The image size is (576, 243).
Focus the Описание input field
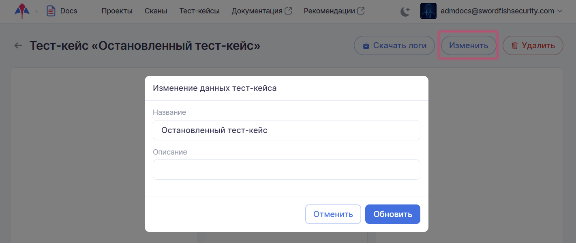286,170
